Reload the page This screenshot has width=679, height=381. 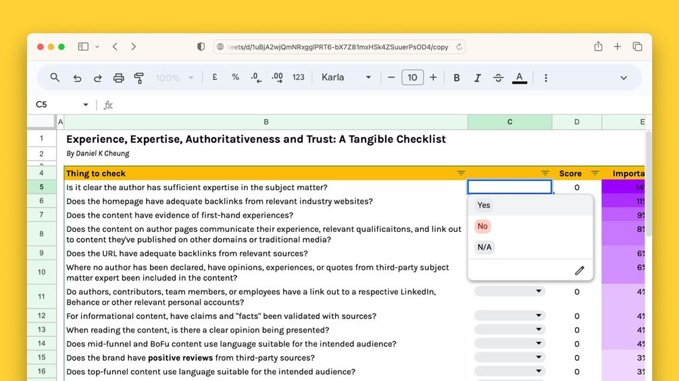tap(459, 47)
